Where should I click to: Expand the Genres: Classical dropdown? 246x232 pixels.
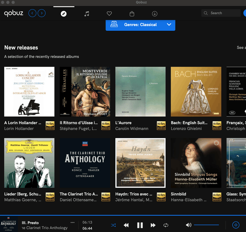coord(141,25)
